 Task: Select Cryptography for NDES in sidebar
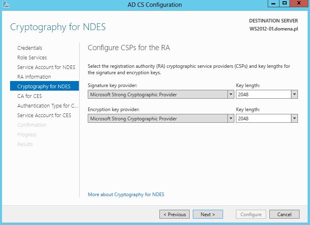[x=44, y=86]
